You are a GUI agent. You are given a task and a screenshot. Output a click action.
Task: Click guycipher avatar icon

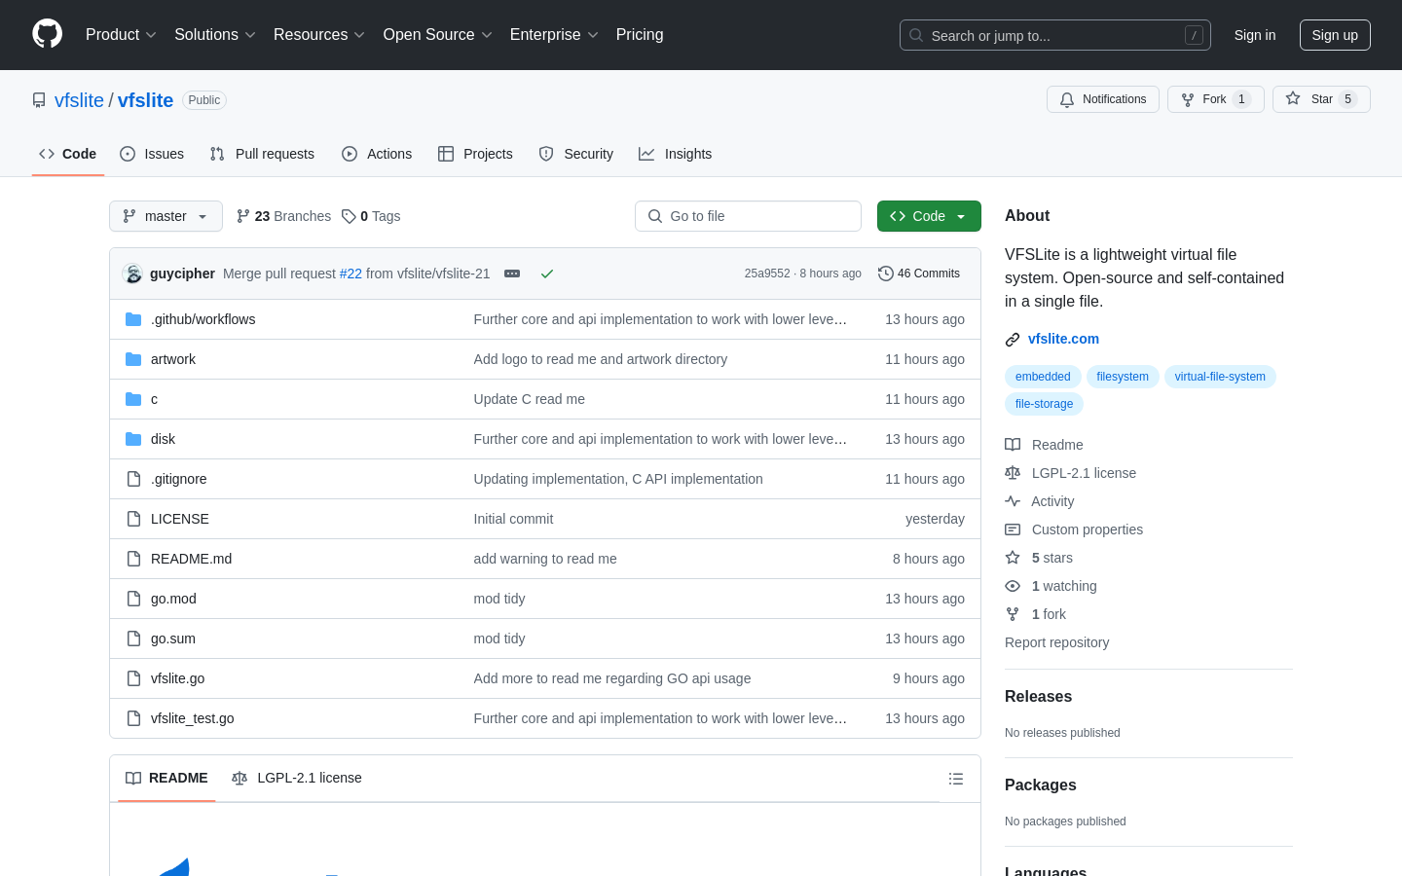(x=133, y=274)
